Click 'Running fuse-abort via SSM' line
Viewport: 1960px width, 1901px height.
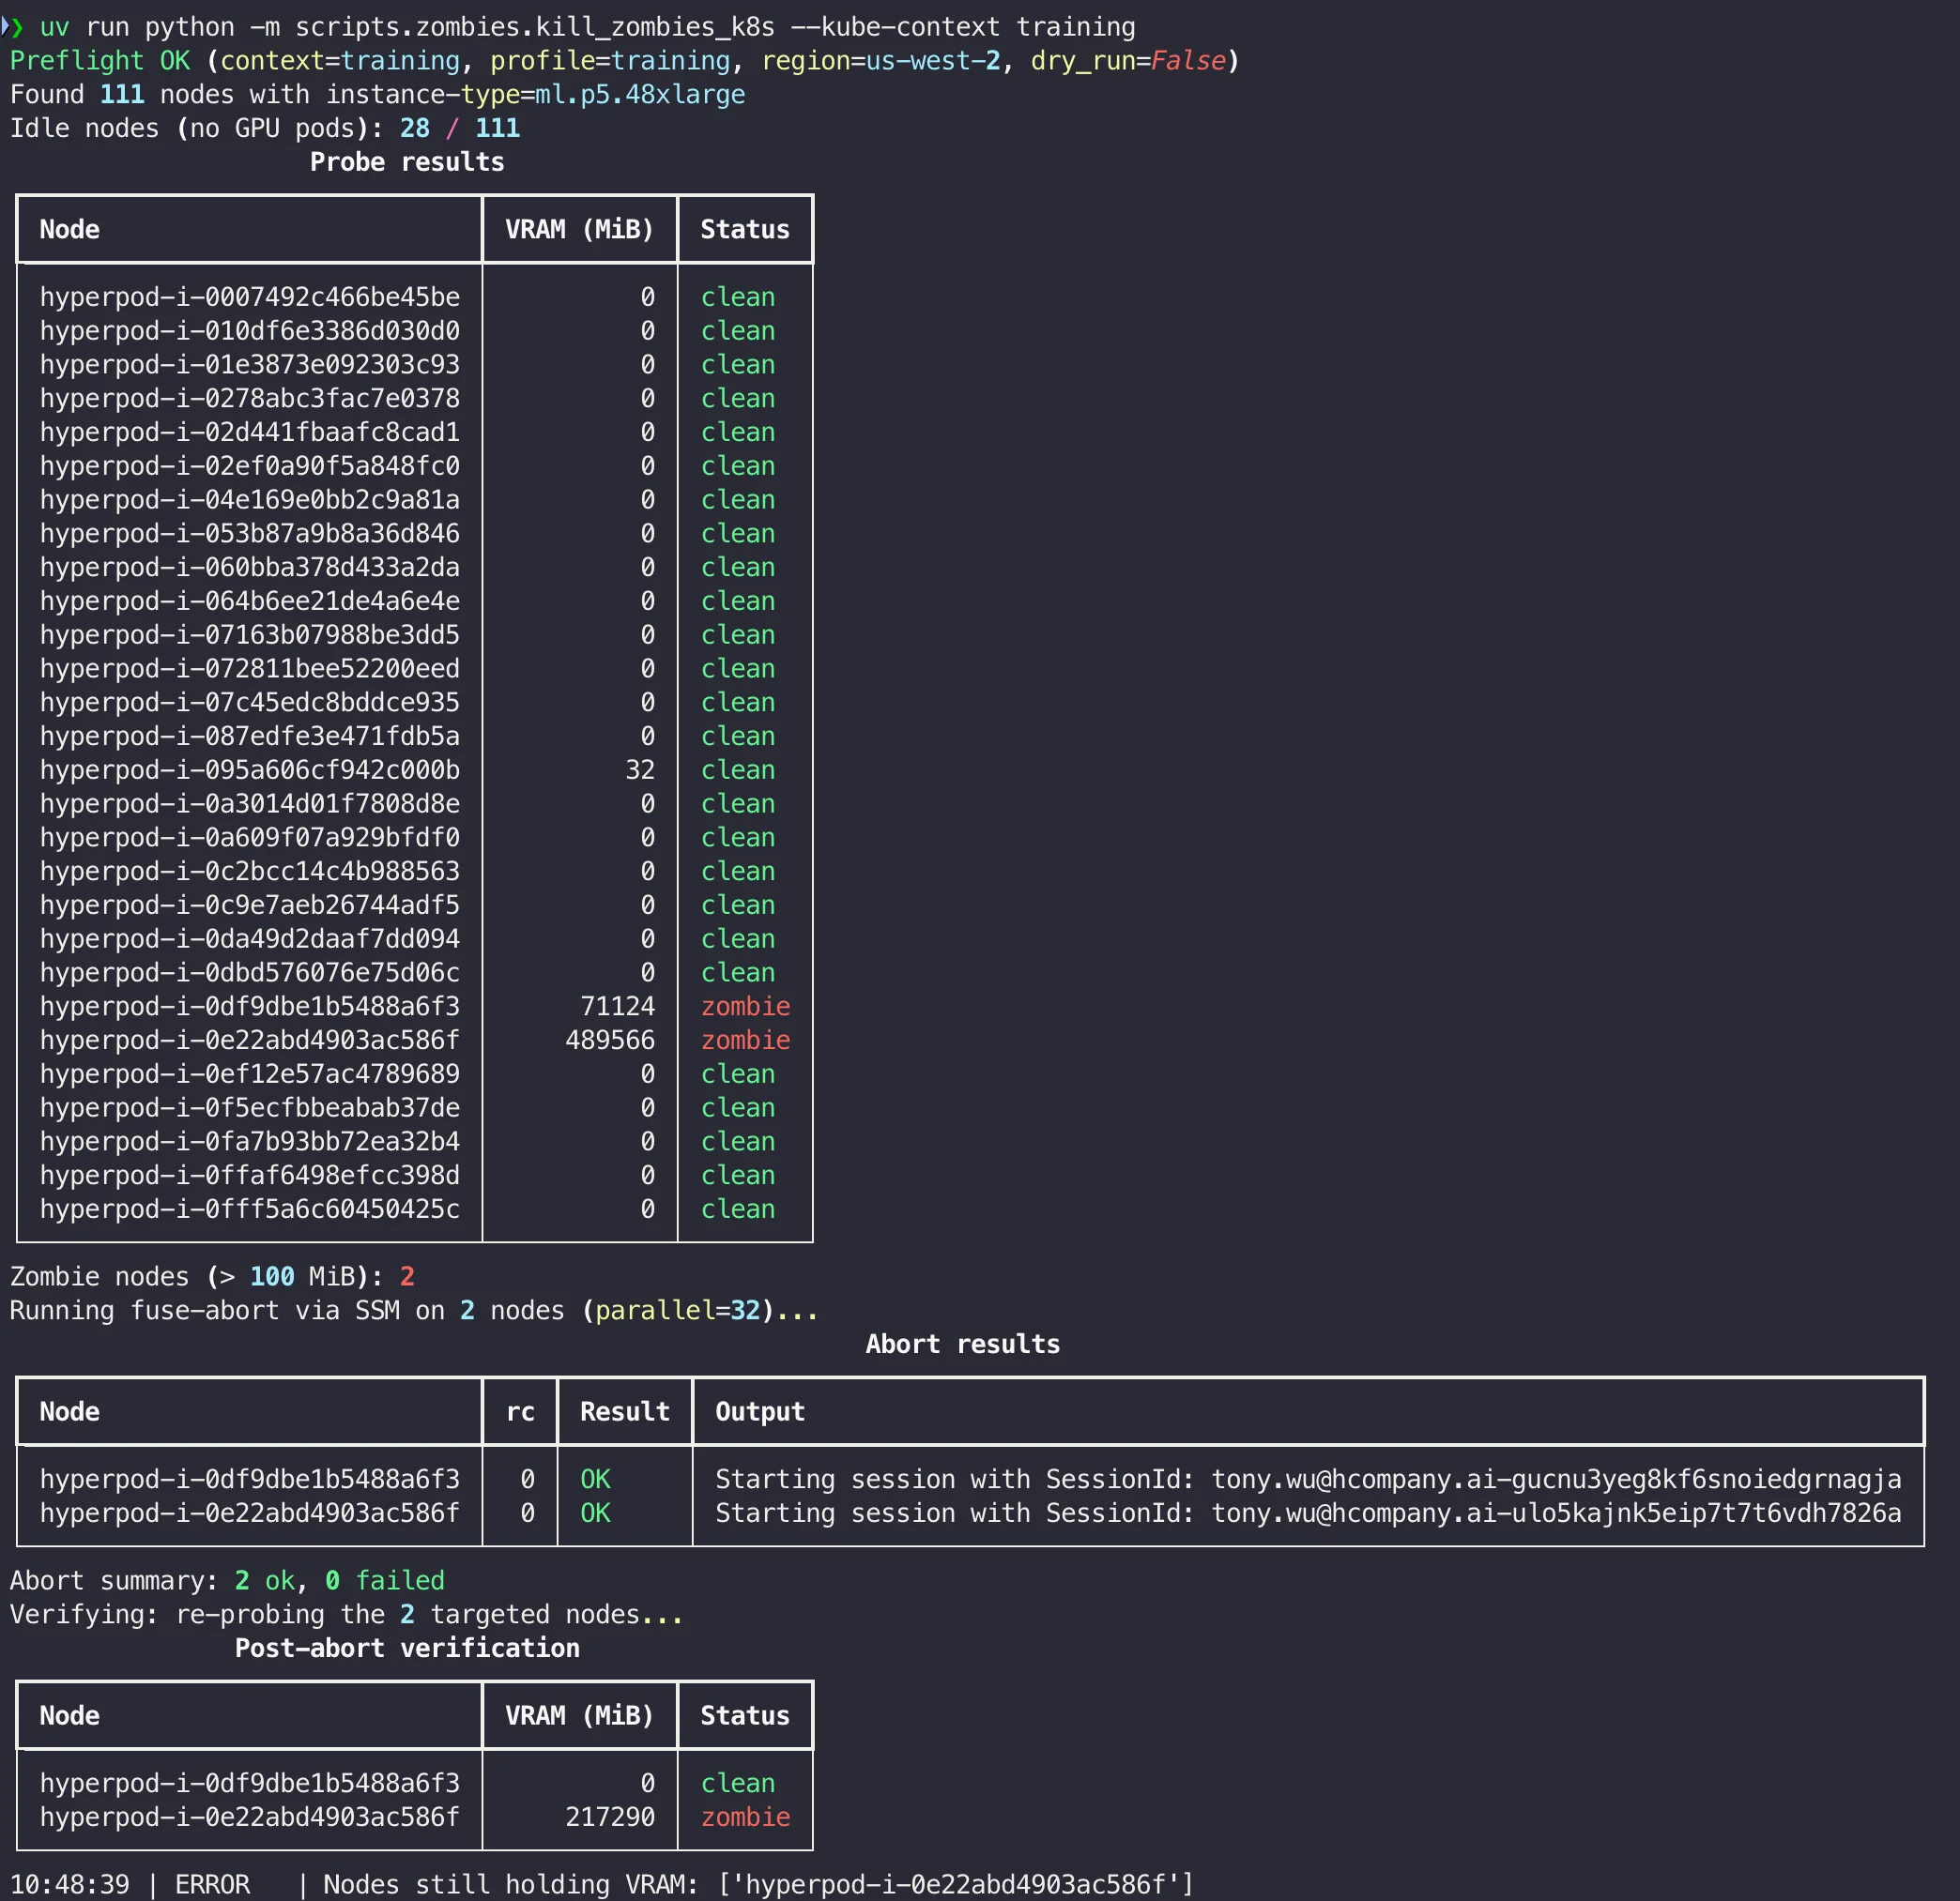(x=414, y=1310)
